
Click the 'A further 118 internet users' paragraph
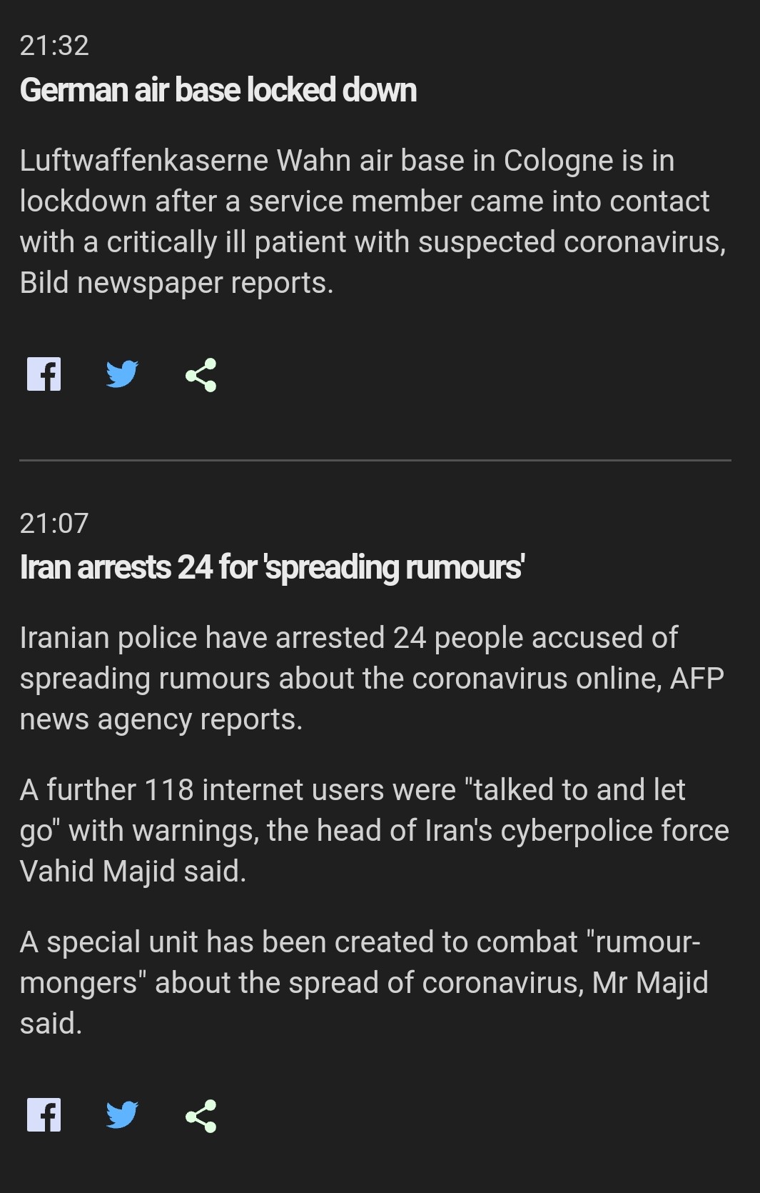[x=375, y=830]
